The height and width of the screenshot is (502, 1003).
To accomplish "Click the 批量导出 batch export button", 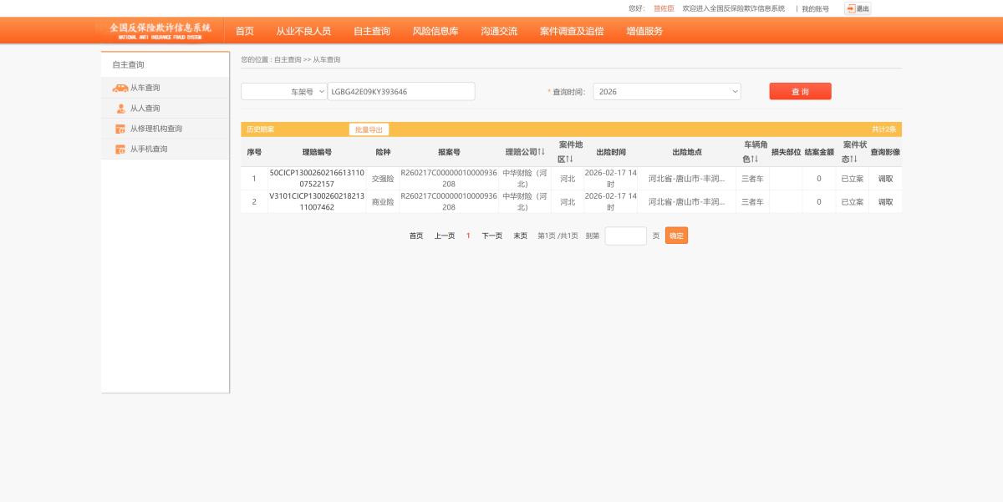I will pos(369,129).
